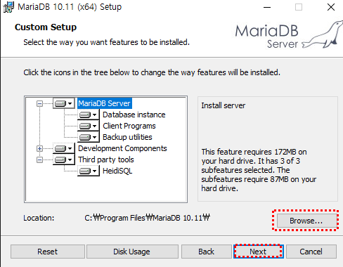This screenshot has height=267, width=343.
Task: Expand the Development Components tree node
Action: 39,148
